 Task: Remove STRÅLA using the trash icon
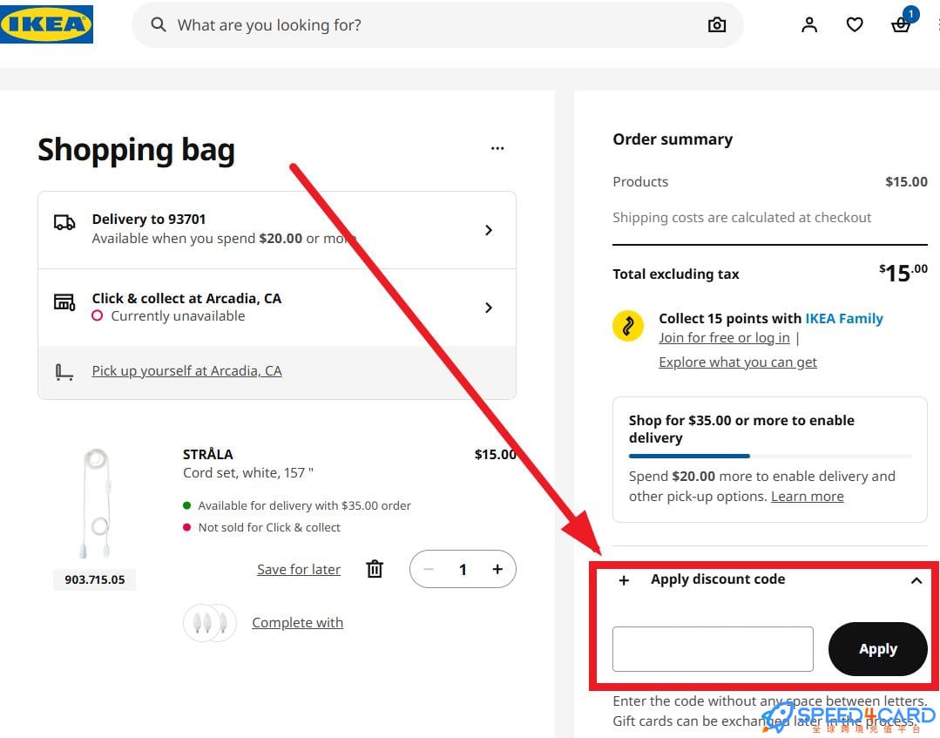pyautogui.click(x=375, y=568)
